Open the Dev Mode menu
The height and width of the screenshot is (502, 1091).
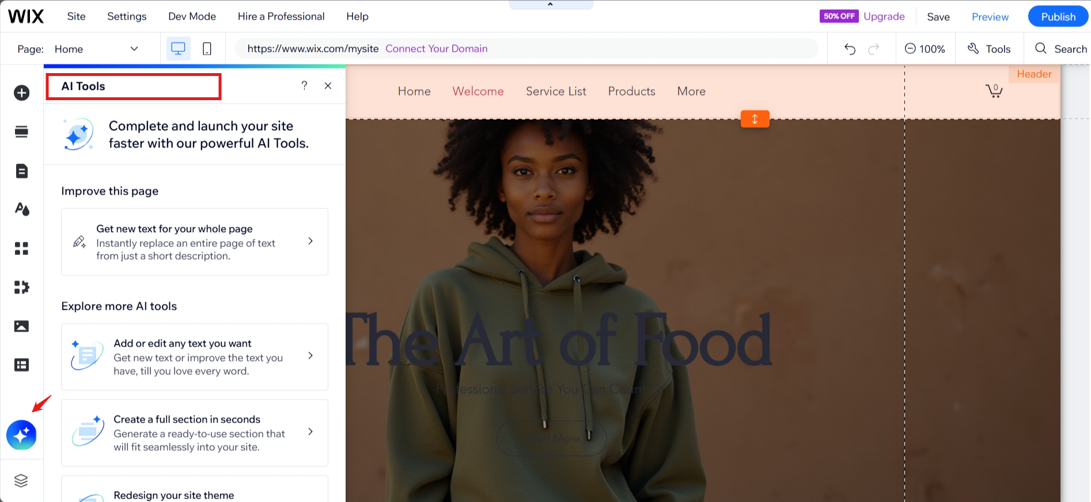coord(192,17)
